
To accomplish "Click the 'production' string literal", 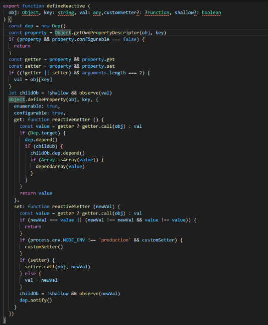I will pos(115,240).
